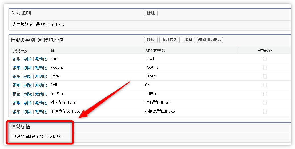Click 入力規則が定義されていません message

tap(38, 24)
